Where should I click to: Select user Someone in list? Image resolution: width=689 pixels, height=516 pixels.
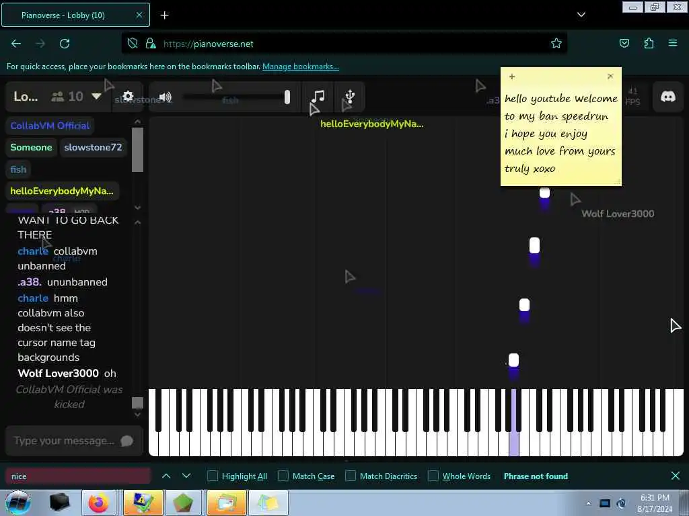(31, 147)
